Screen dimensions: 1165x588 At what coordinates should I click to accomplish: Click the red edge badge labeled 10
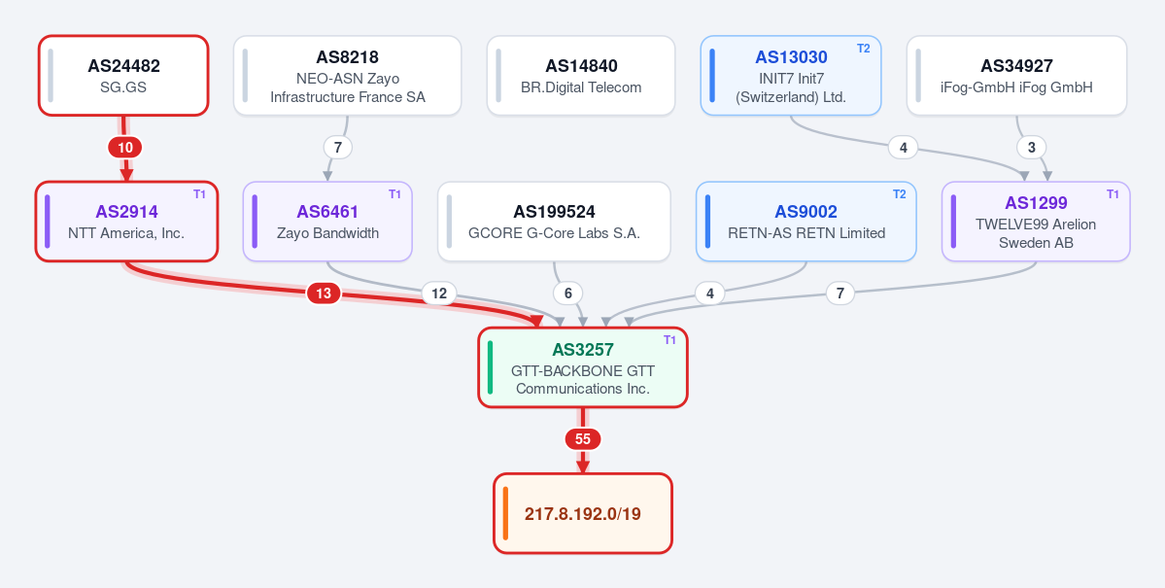[x=125, y=147]
